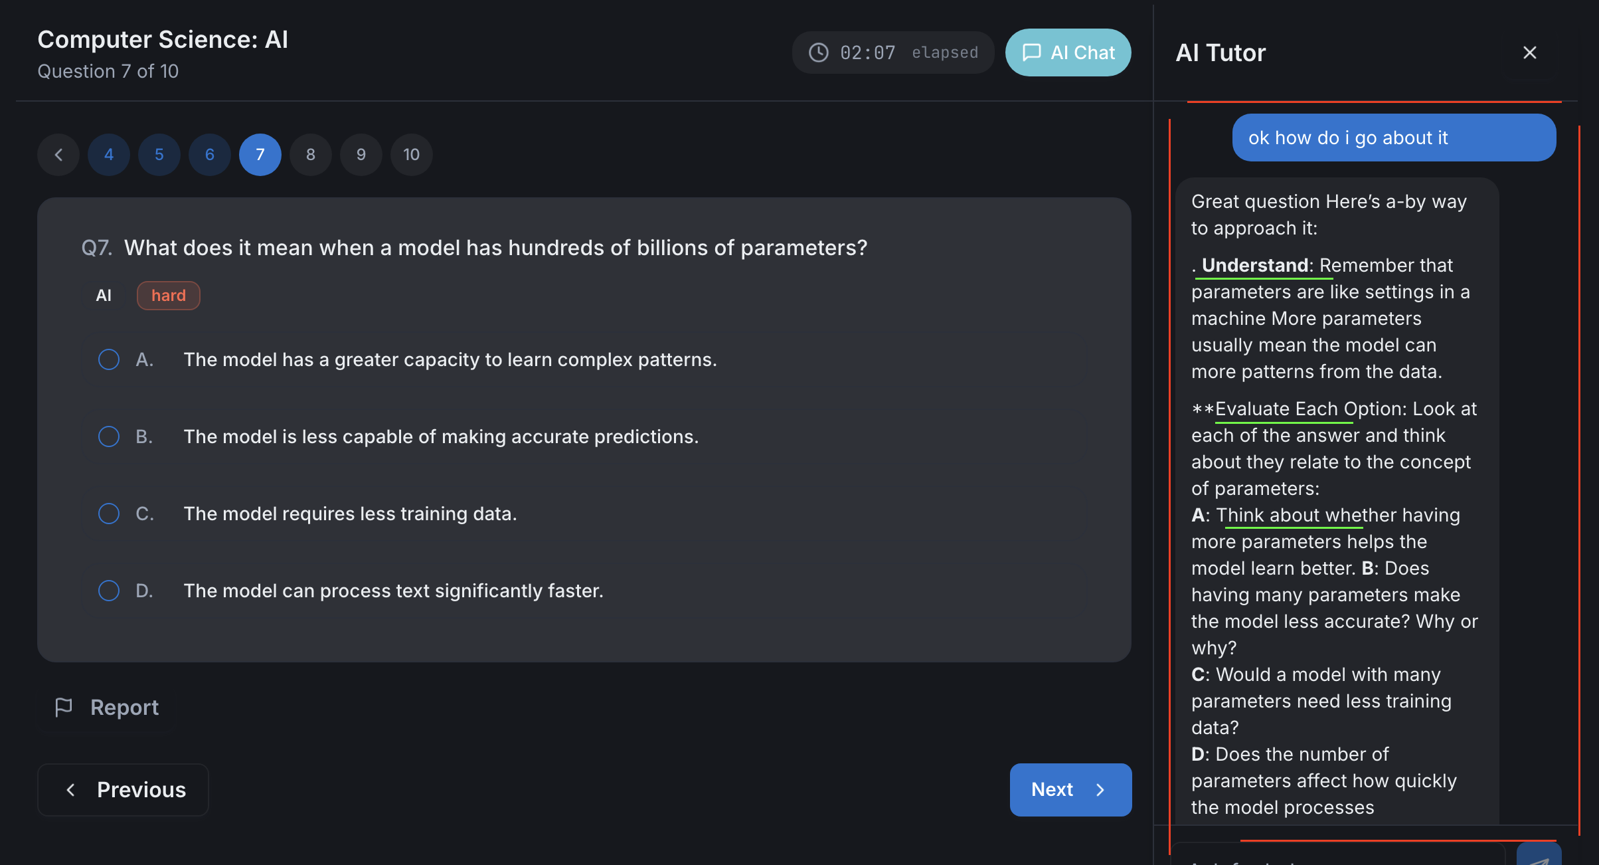Image resolution: width=1599 pixels, height=865 pixels.
Task: Click the hard difficulty badge
Action: [168, 296]
